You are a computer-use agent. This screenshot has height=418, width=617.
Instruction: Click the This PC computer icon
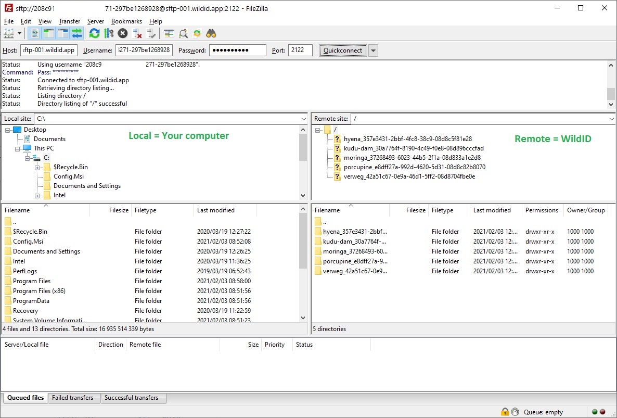[27, 148]
